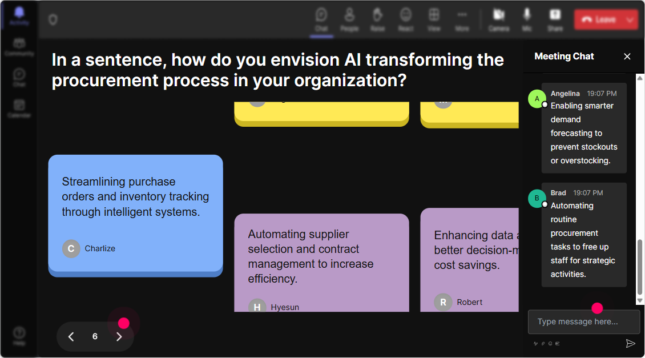Focus the Type message here input field
Image resolution: width=645 pixels, height=358 pixels.
[x=584, y=322]
